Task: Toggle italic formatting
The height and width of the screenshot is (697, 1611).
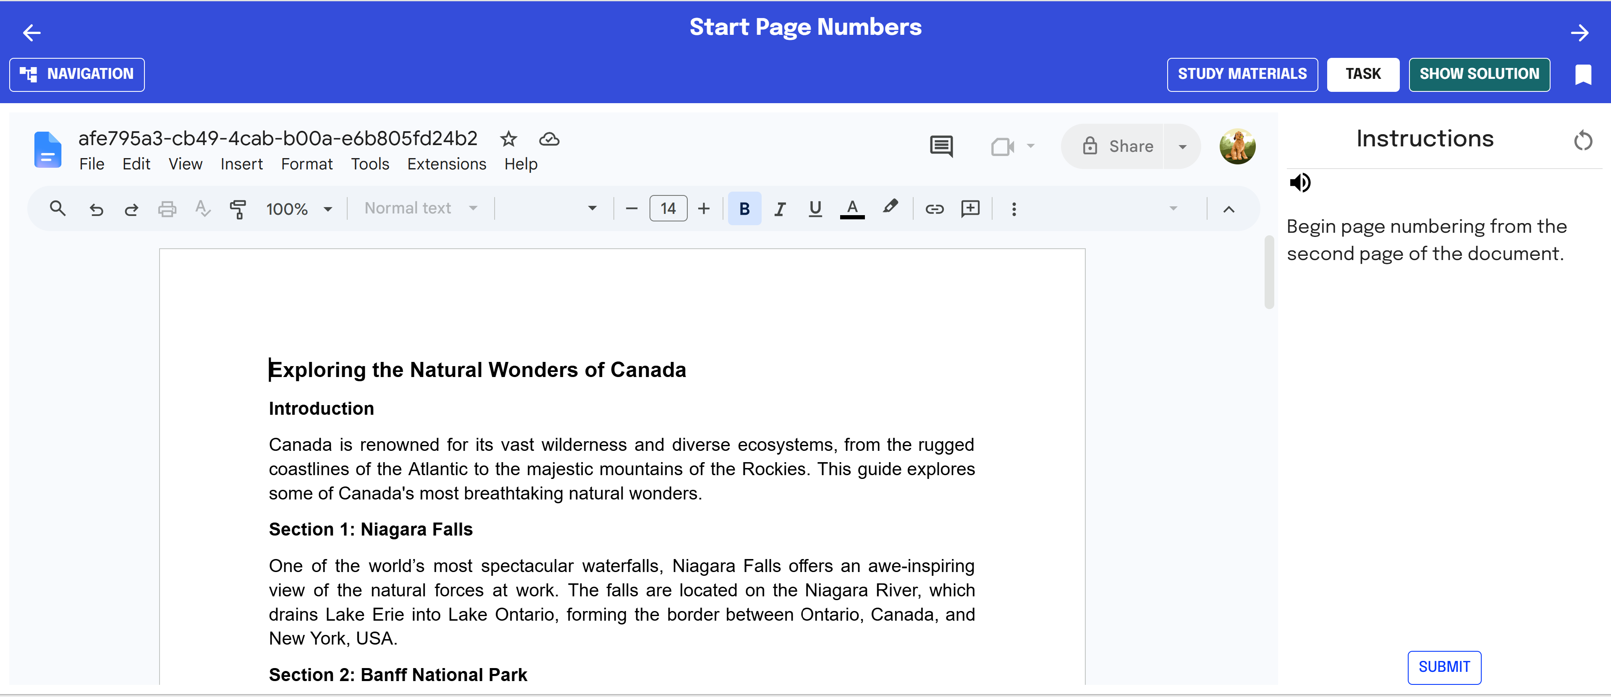Action: pyautogui.click(x=779, y=208)
